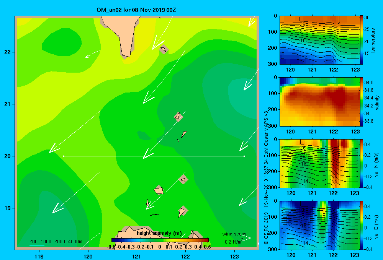Click the vel. N color scale bar
This screenshot has height=260, width=383.
(x=362, y=163)
